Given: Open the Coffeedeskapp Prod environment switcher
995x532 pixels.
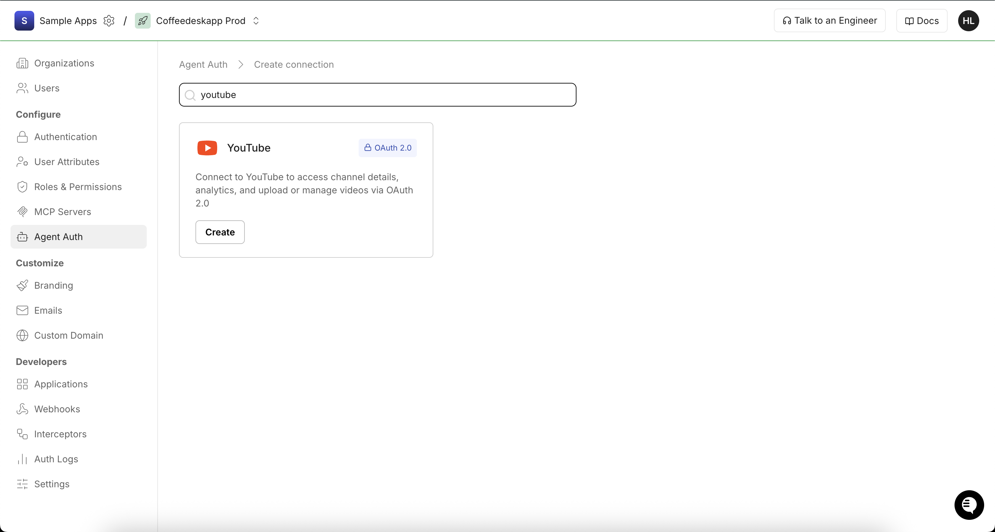Looking at the screenshot, I should pos(256,20).
